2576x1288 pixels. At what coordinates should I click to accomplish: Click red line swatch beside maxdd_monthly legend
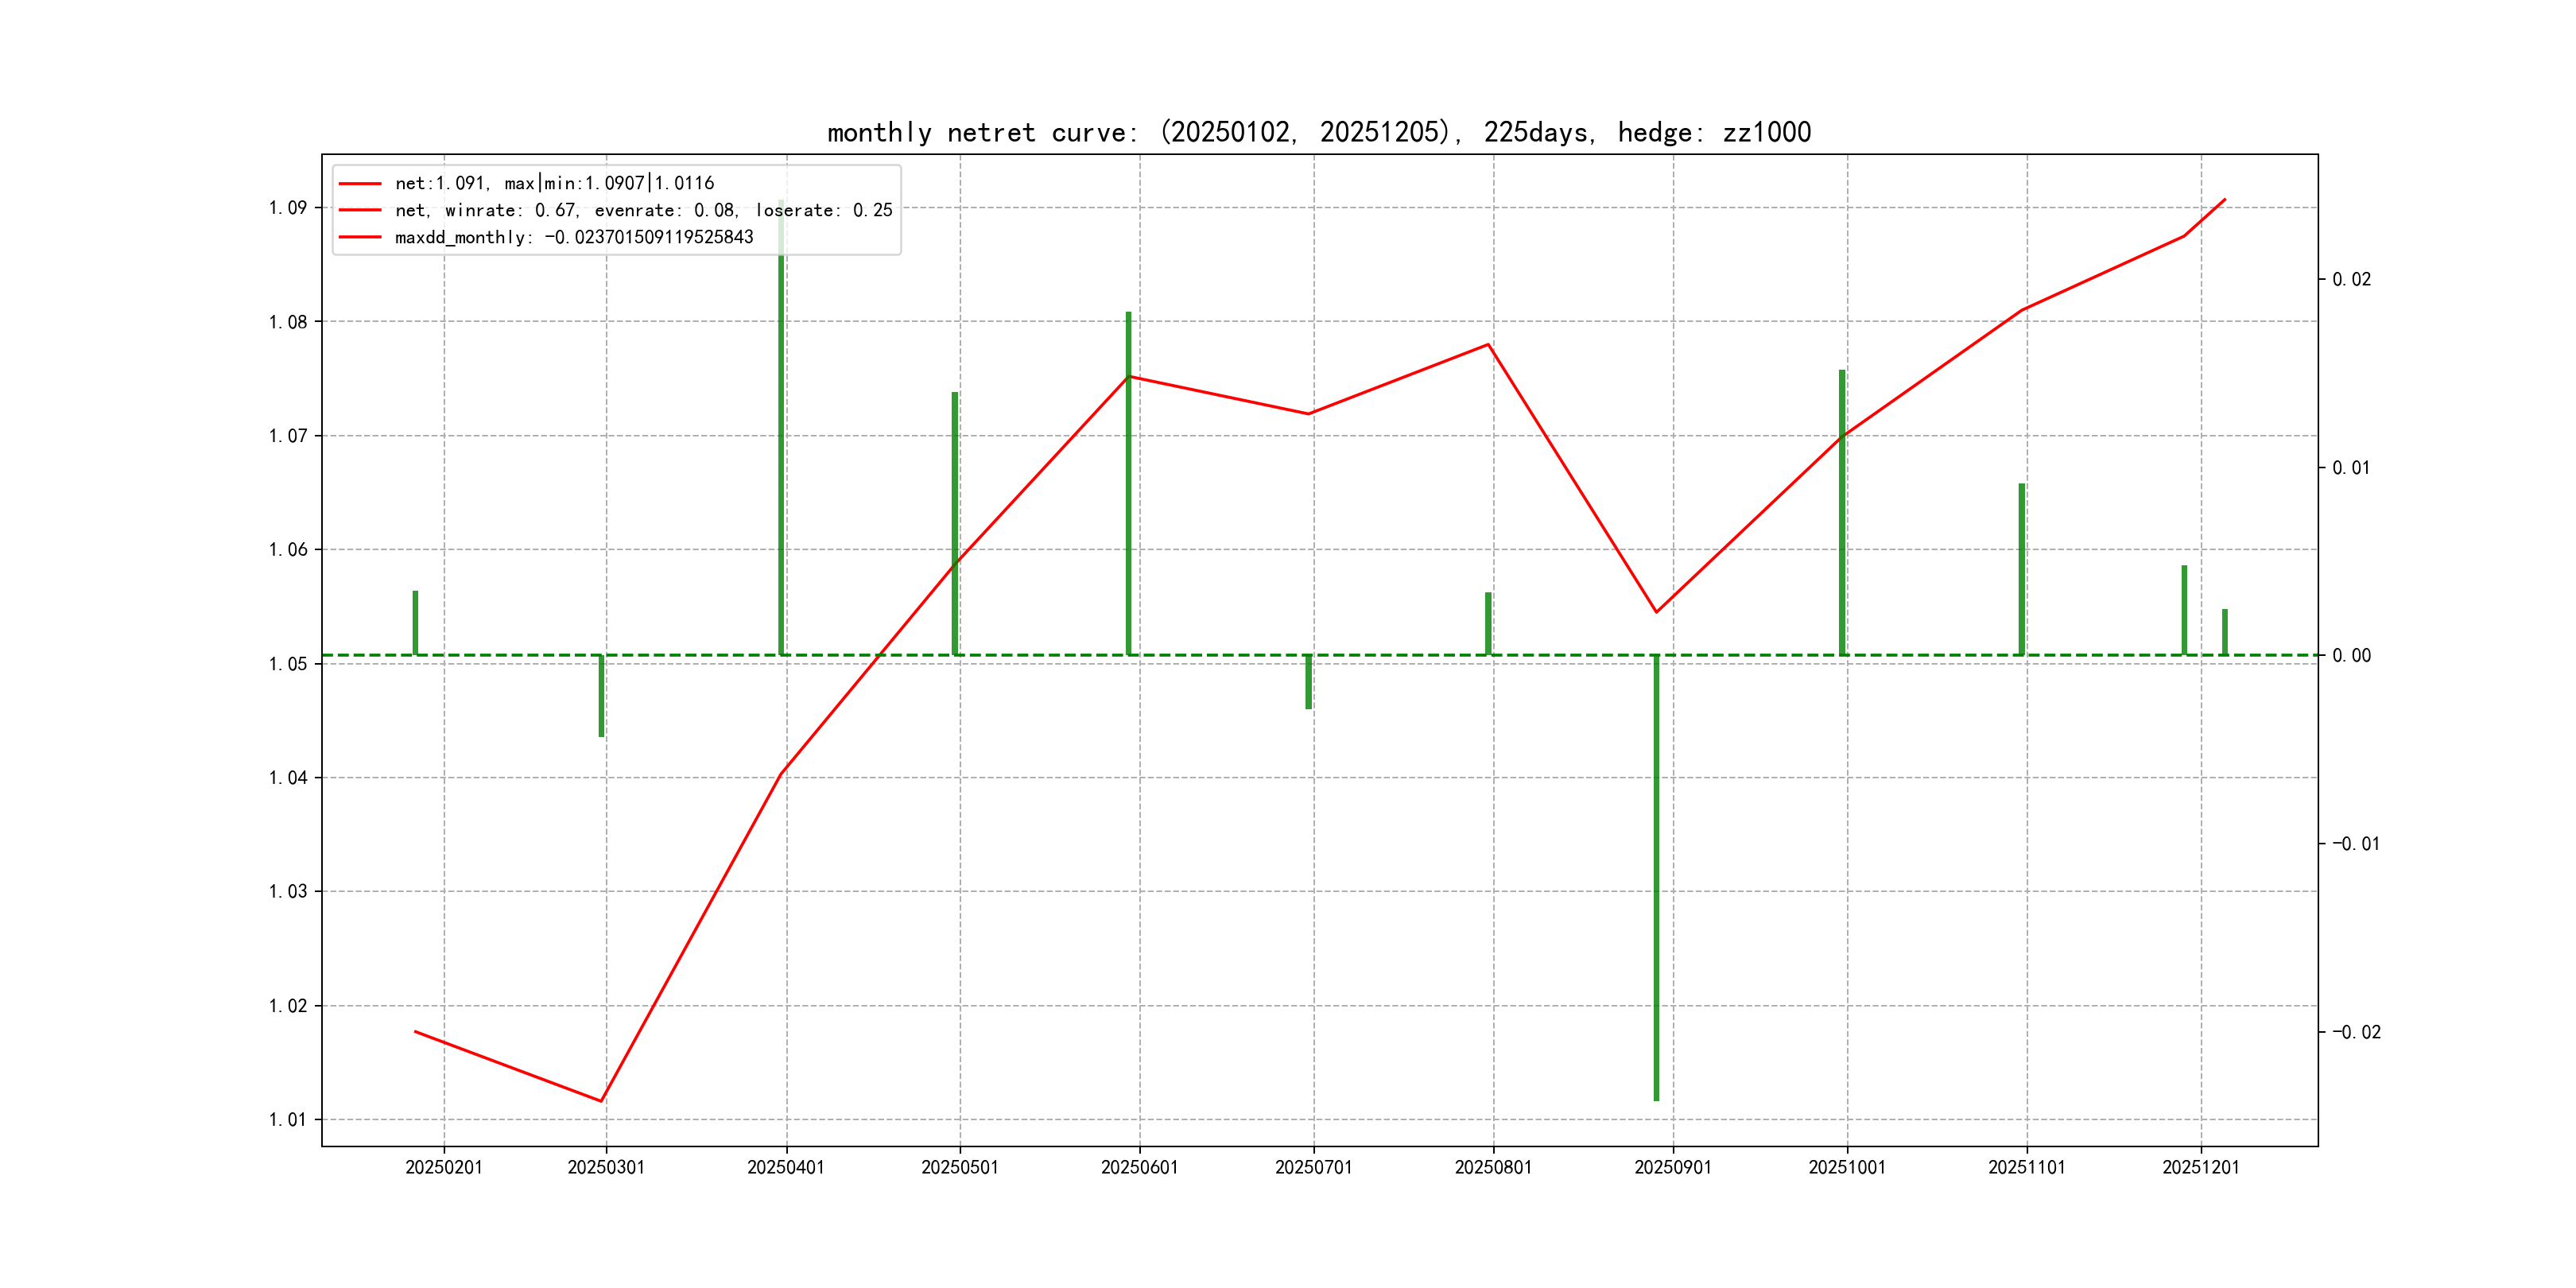(x=360, y=237)
